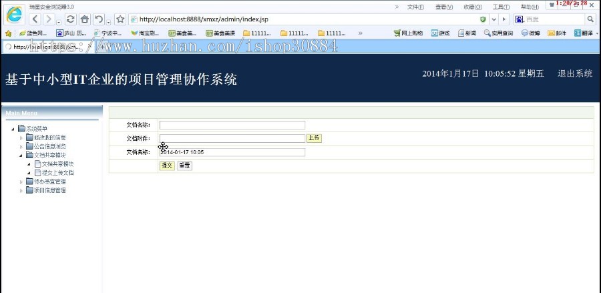Go to the browser home page icon
Viewport: 601px width, 293px height.
click(85, 19)
